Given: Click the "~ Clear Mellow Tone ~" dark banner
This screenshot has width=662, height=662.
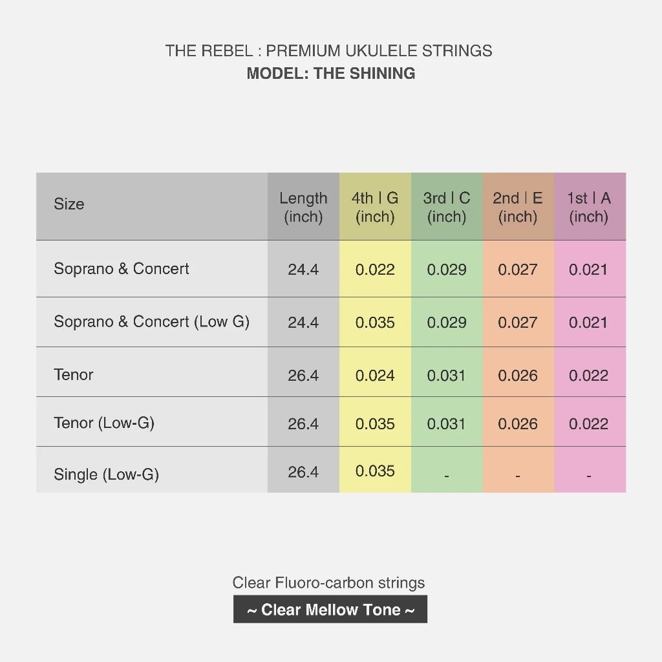Looking at the screenshot, I should click(330, 610).
